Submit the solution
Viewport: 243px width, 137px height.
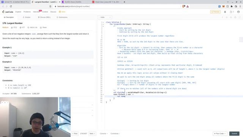tap(234, 134)
